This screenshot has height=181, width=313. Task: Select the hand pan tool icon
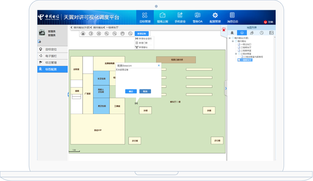[x=122, y=34]
